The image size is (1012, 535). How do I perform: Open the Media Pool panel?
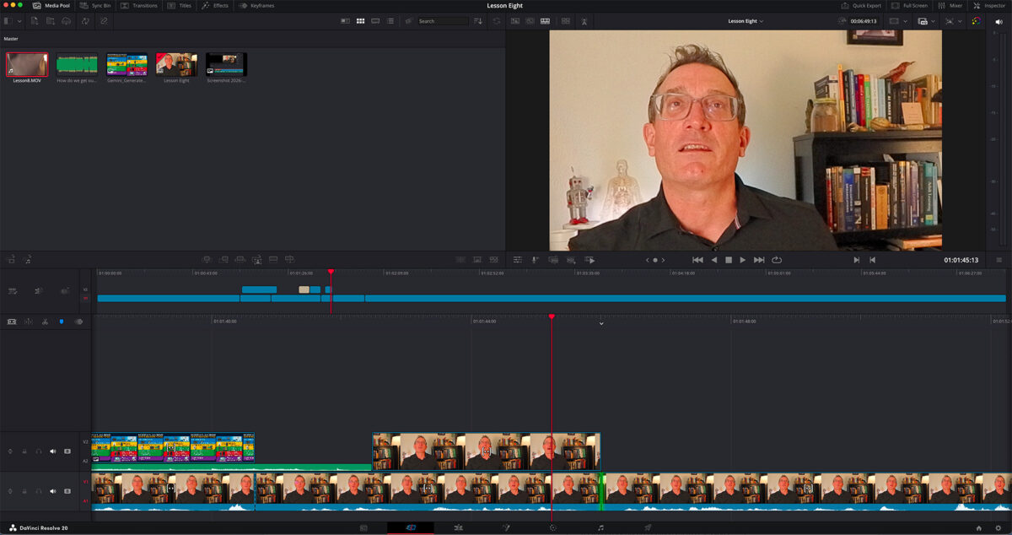coord(51,6)
